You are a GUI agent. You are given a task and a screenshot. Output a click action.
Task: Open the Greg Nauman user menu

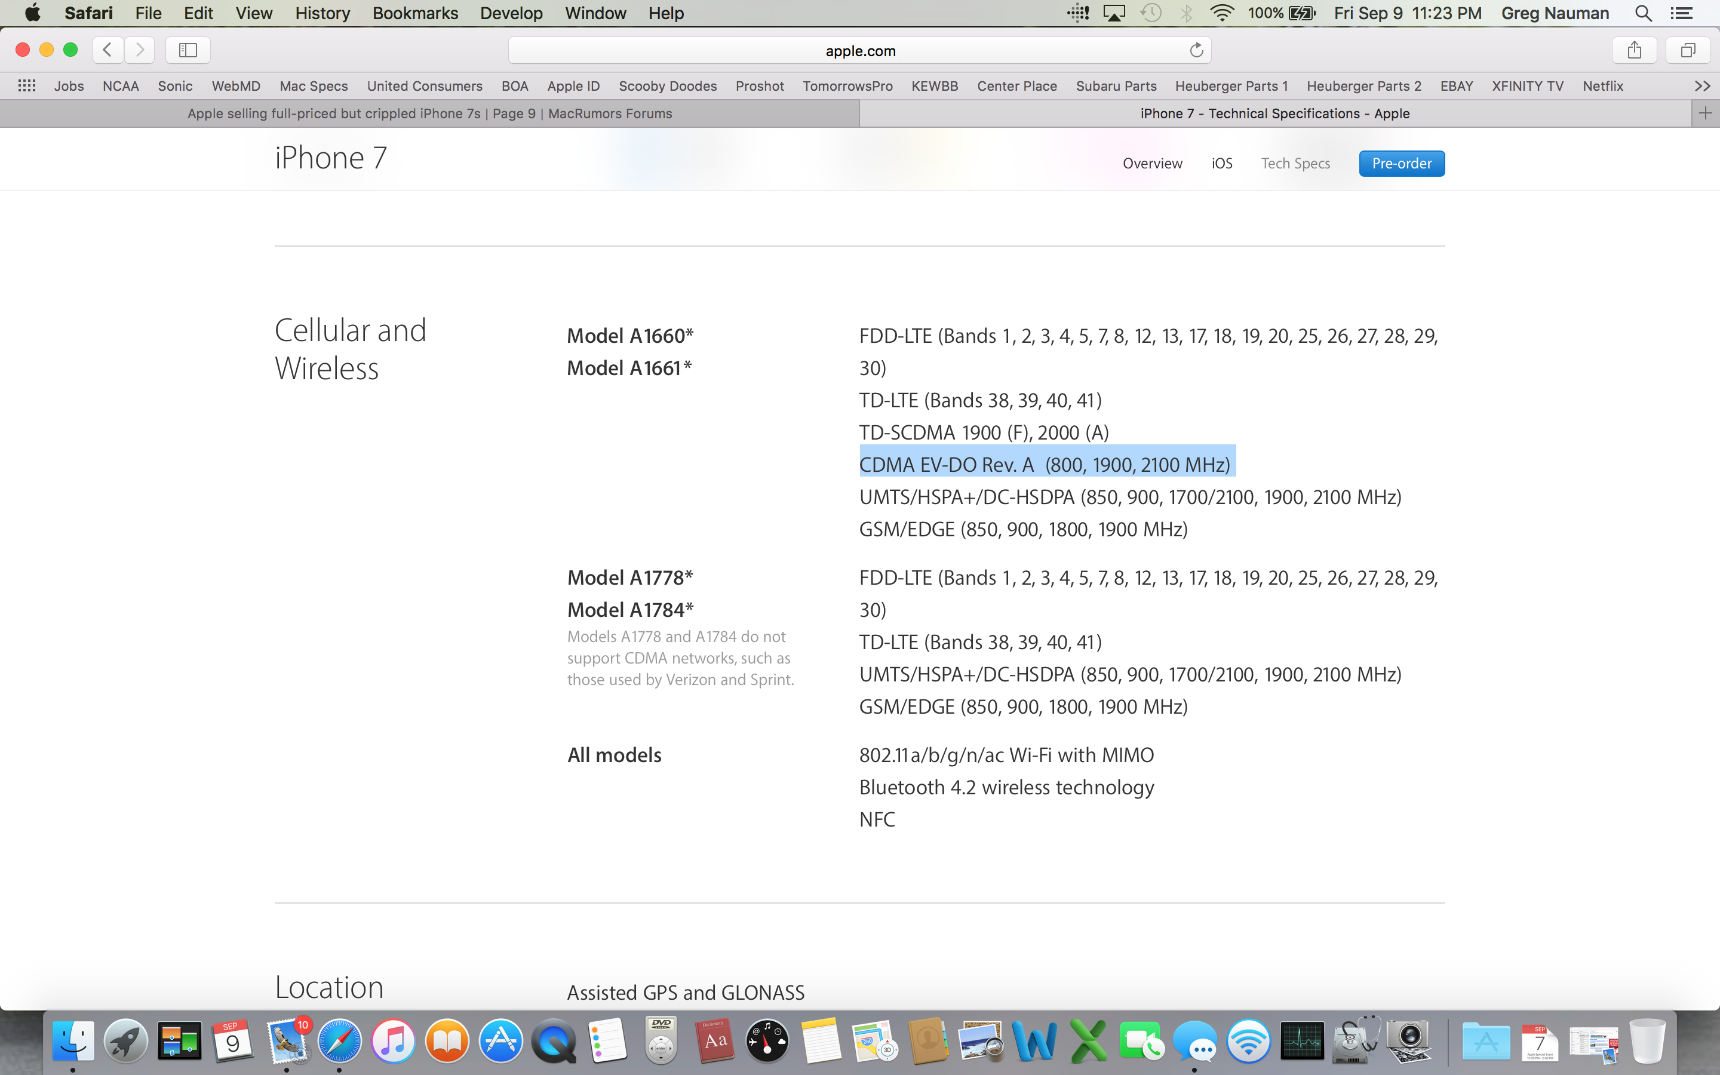tap(1555, 13)
